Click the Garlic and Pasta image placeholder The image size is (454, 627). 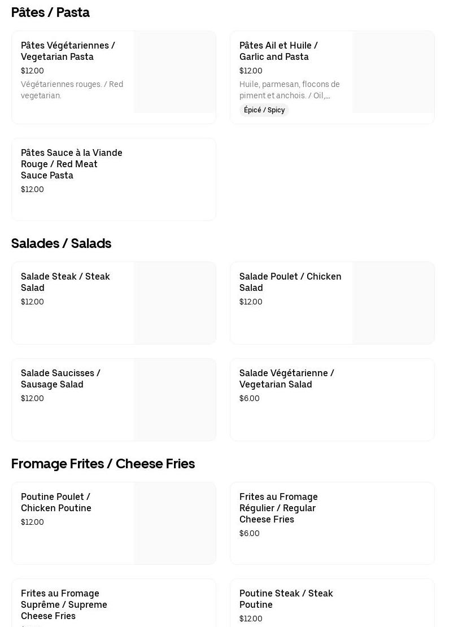point(393,72)
